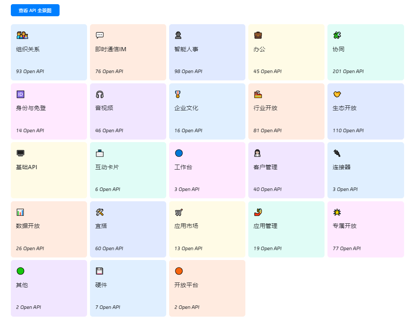This screenshot has height=325, width=417.
Task: Click the 45 Open API count
Action: coord(267,71)
